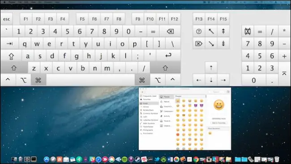Tap the esc key
Image resolution: width=291 pixels, height=164 pixels.
click(7, 19)
